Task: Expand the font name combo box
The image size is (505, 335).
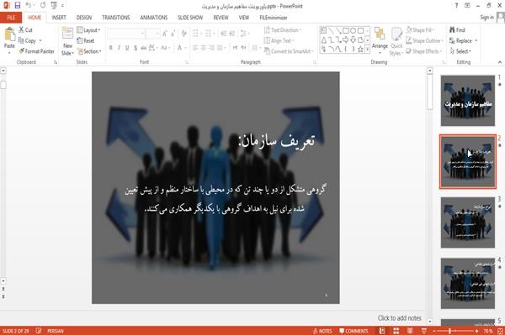Action: coord(142,33)
